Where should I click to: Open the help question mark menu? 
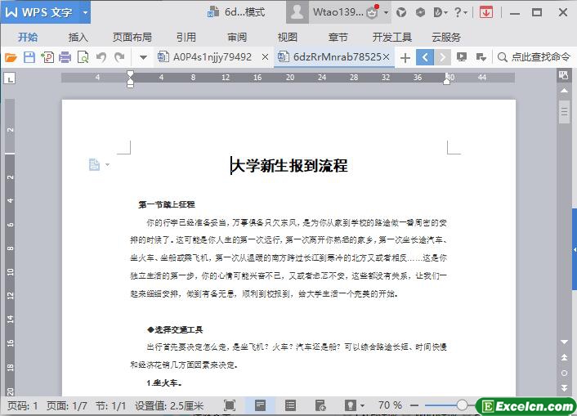click(460, 12)
